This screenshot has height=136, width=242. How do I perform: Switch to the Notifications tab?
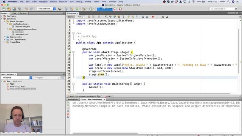[x=73, y=99]
